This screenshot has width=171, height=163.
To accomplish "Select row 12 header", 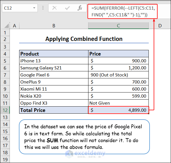I will point(5,110).
